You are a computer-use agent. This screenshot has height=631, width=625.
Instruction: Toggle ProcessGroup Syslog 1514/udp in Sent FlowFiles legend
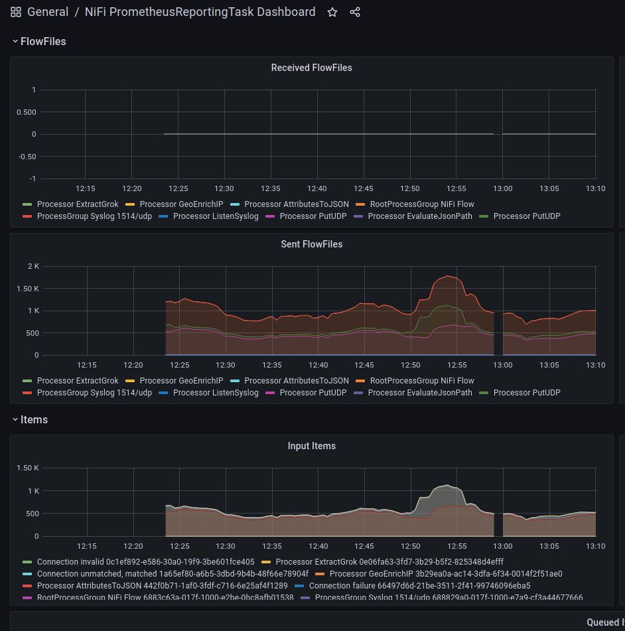coord(95,393)
